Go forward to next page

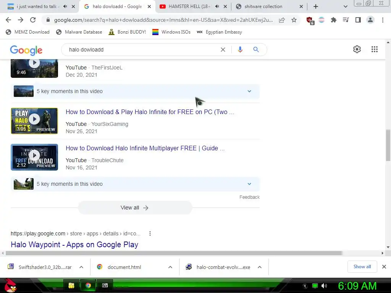tap(21, 20)
